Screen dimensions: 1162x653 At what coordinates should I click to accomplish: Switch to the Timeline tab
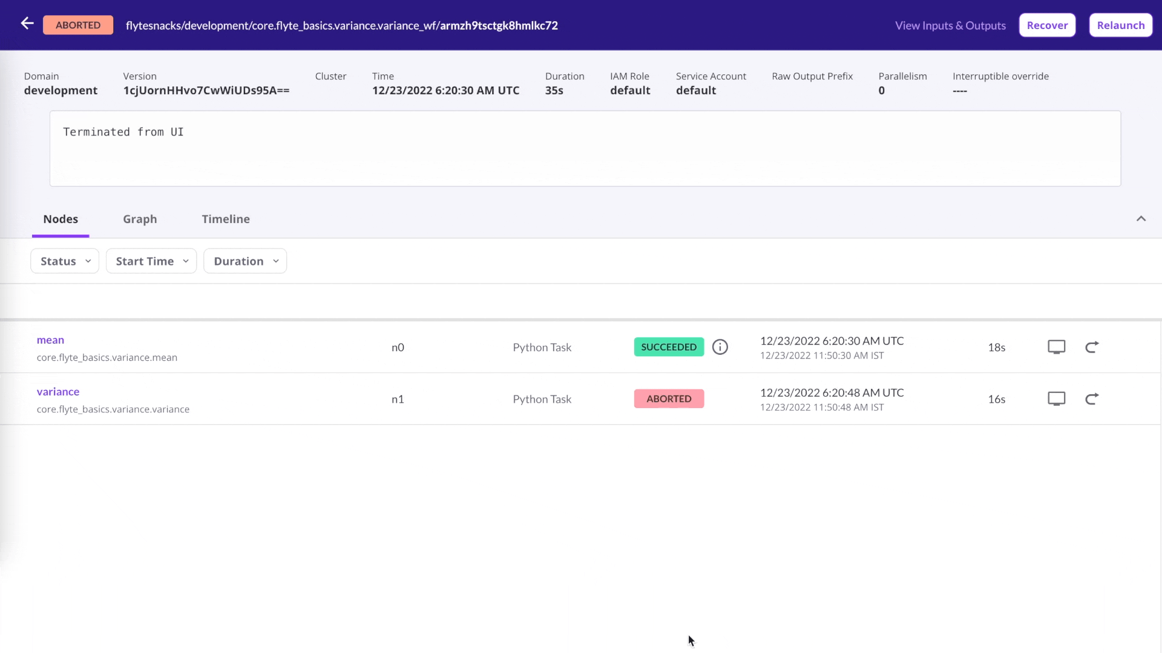pyautogui.click(x=226, y=219)
